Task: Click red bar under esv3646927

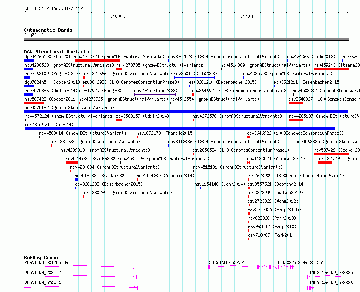Action: 296,103
